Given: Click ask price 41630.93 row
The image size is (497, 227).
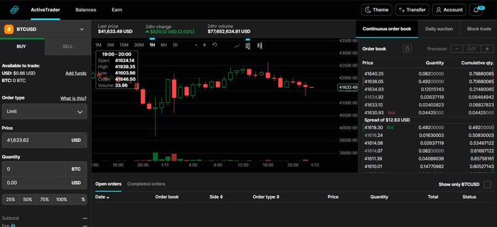Looking at the screenshot, I should pos(428,112).
